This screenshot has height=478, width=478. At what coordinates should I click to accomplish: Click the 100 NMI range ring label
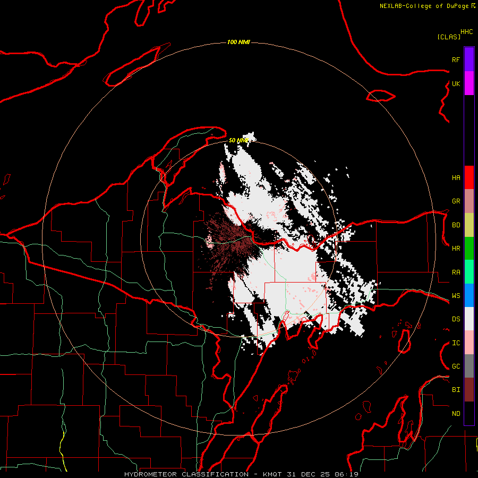tap(238, 42)
